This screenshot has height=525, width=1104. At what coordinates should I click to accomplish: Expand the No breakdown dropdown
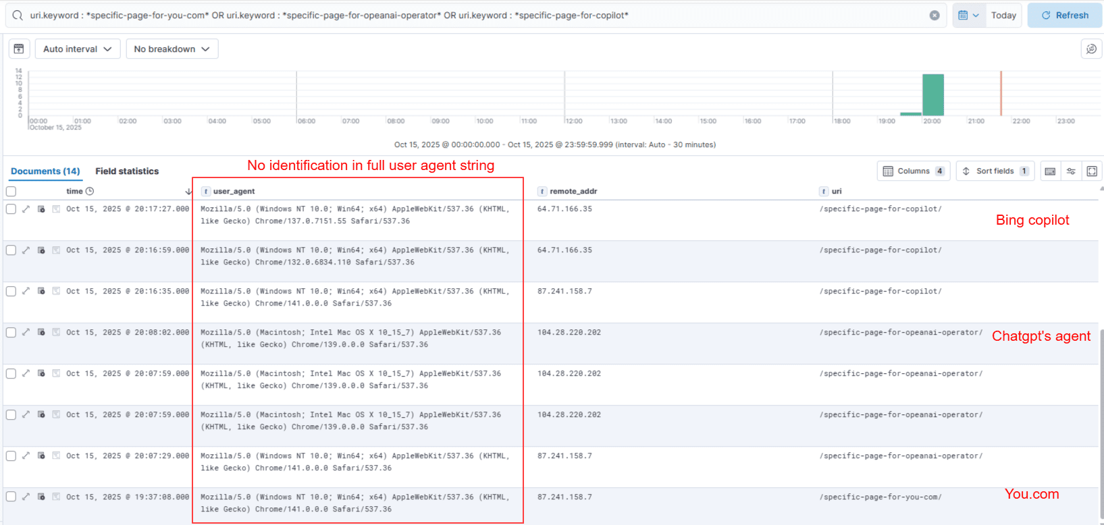172,49
